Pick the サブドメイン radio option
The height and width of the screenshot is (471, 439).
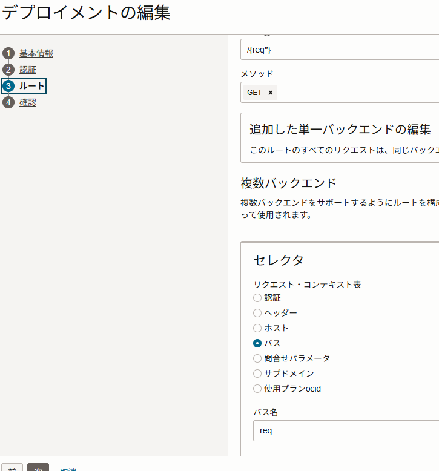[x=257, y=374]
